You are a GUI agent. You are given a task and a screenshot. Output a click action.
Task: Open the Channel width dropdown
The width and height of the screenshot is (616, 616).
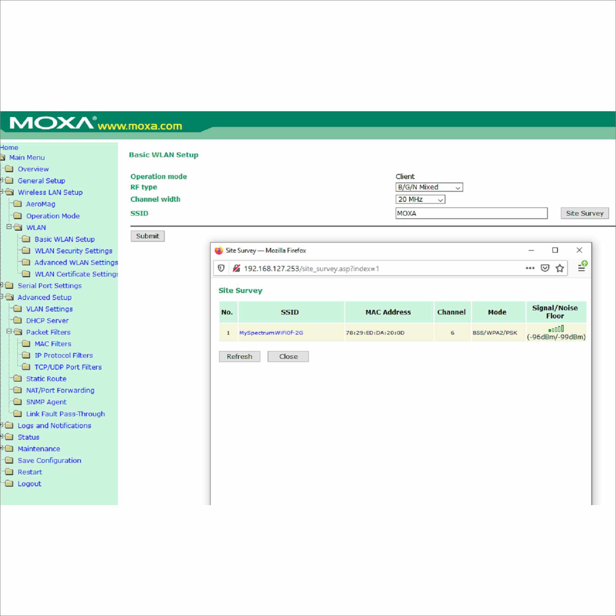click(x=420, y=199)
